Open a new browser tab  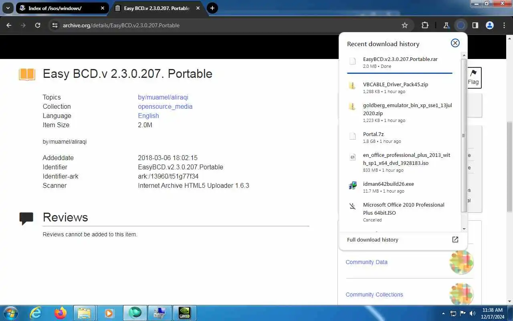212,8
